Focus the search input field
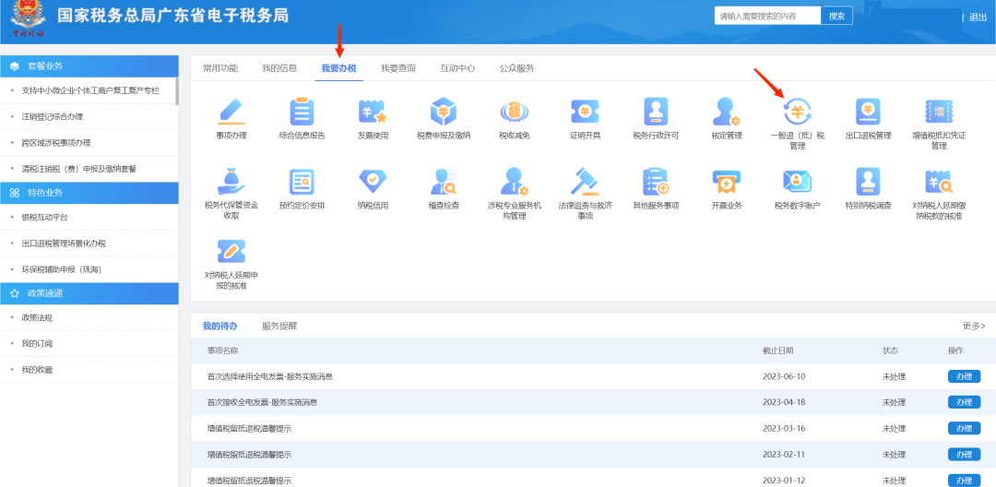Screen dimensions: 996x487 tap(767, 16)
